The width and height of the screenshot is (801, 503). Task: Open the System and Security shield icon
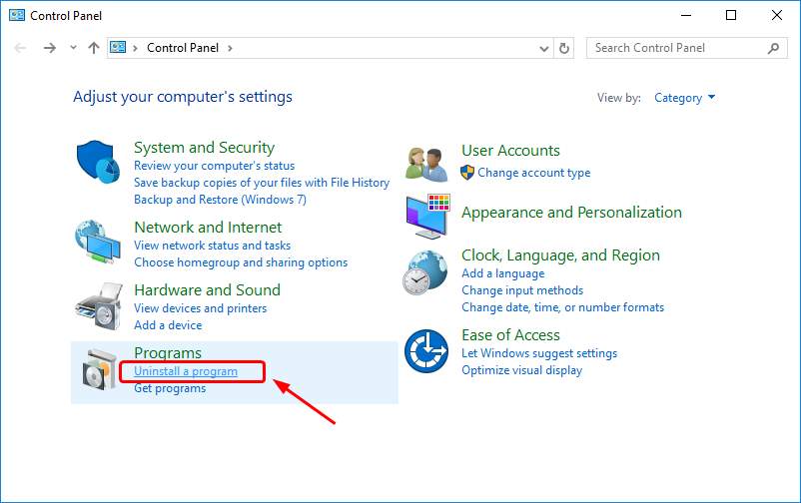[98, 162]
